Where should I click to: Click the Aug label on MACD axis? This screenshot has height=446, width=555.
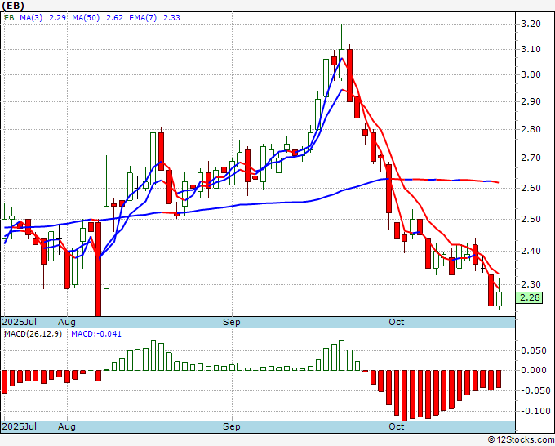67,426
